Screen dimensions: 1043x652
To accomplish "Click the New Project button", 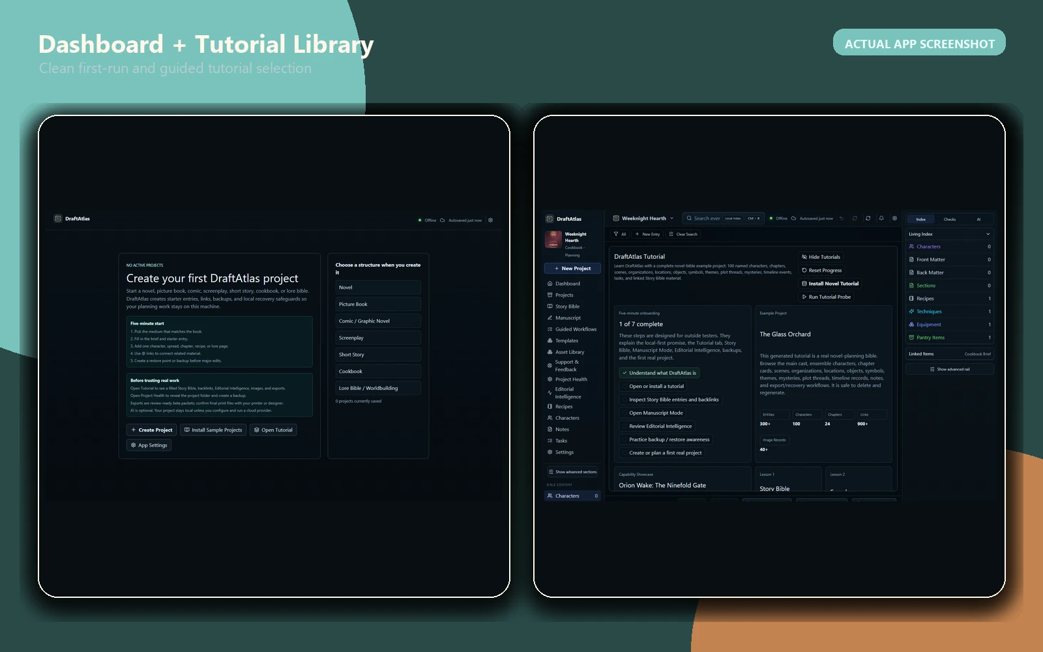I will click(572, 268).
